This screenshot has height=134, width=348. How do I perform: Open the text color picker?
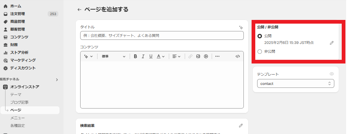(x=160, y=56)
